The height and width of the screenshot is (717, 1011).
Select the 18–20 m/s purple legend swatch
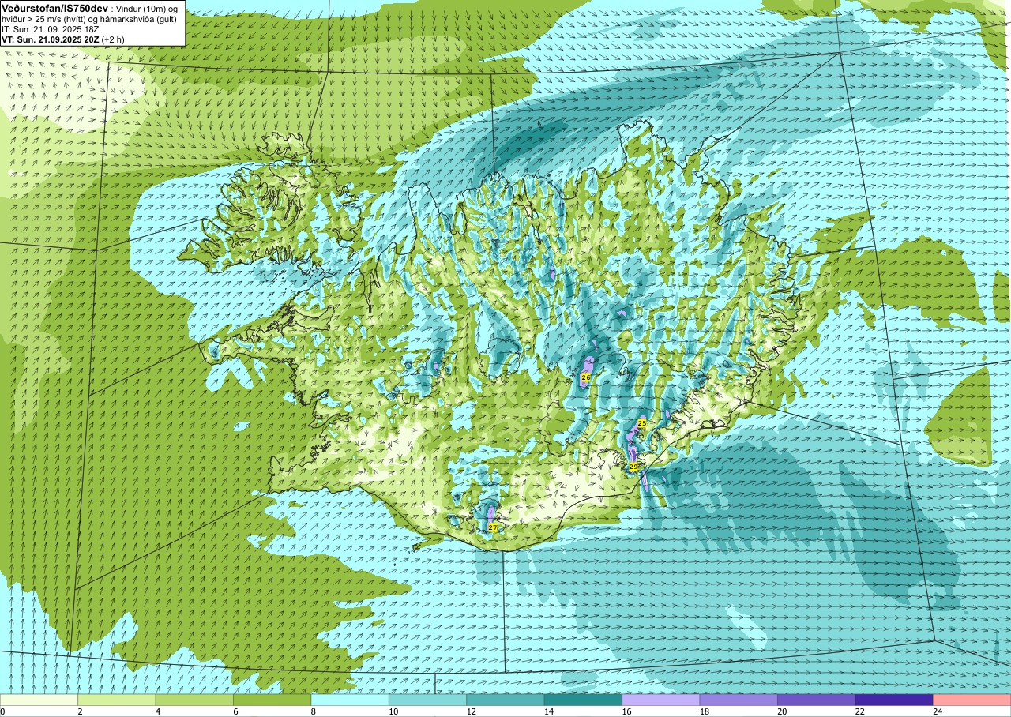(x=739, y=700)
